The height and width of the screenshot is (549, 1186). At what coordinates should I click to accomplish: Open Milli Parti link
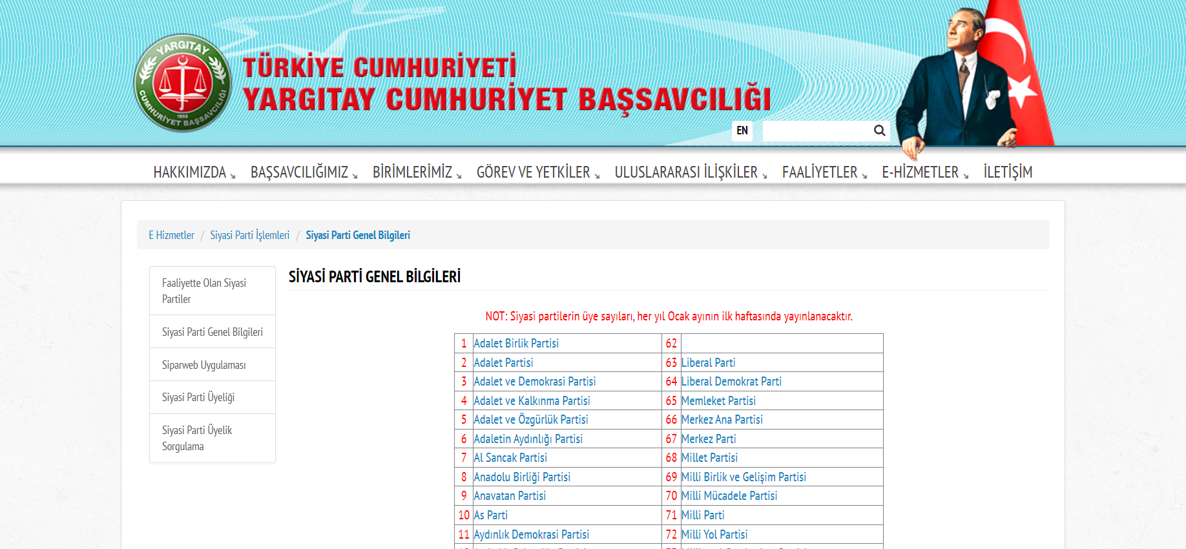pyautogui.click(x=703, y=515)
